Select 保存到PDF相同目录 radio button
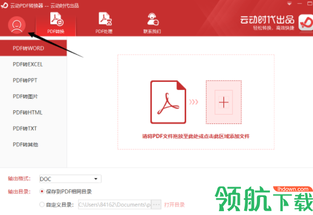Image resolution: width=313 pixels, height=215 pixels. point(42,192)
